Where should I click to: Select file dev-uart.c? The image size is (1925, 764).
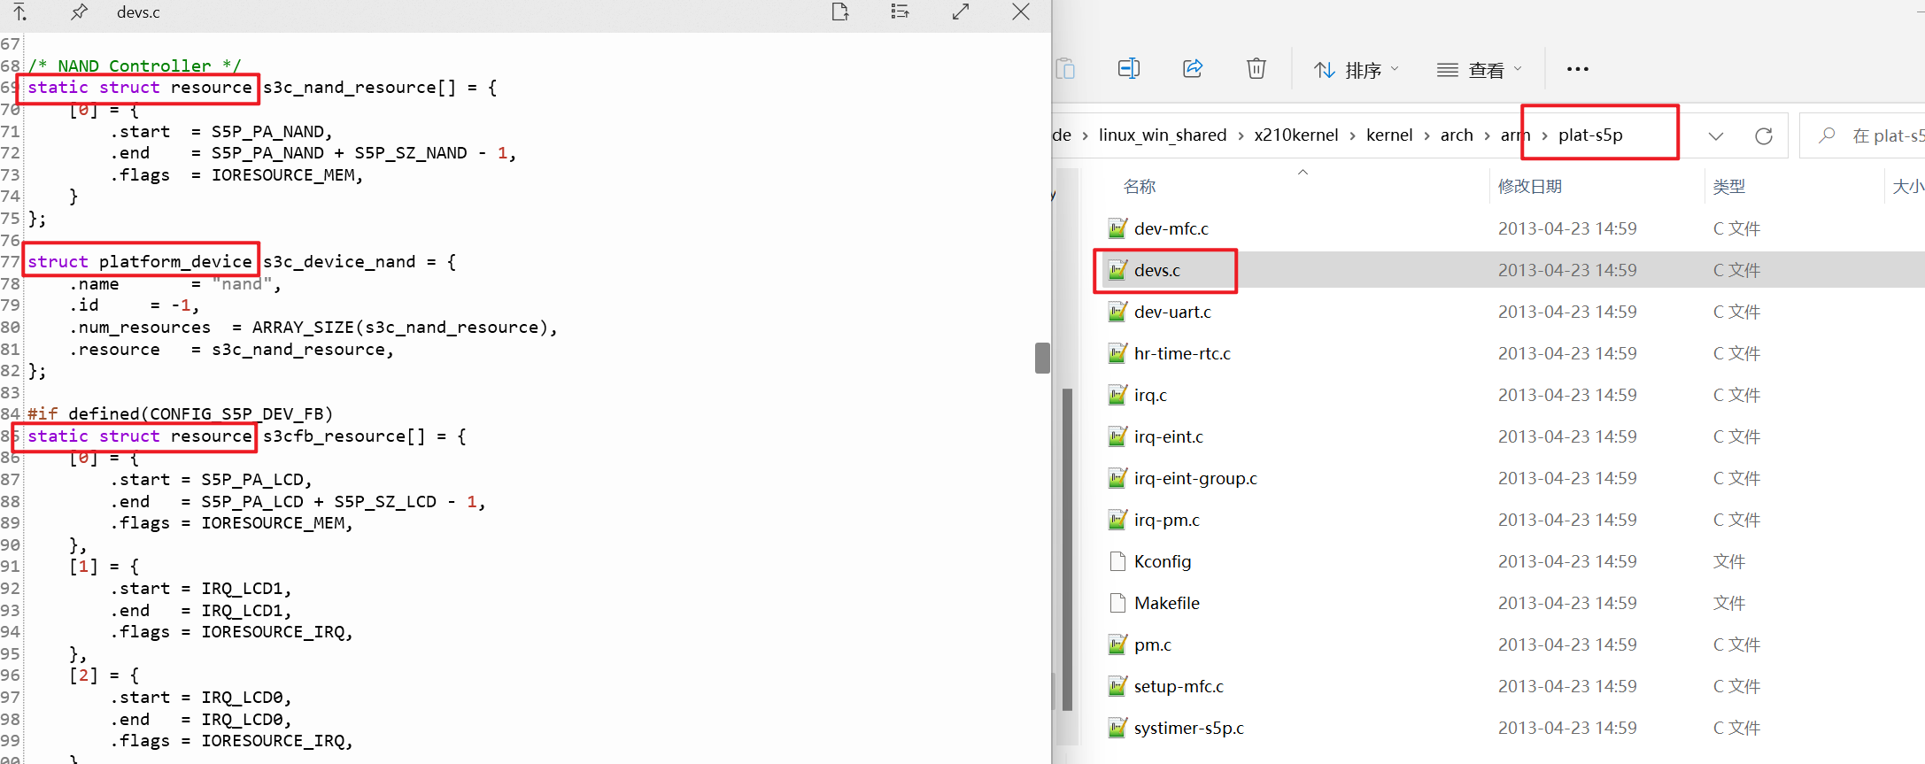tap(1172, 312)
